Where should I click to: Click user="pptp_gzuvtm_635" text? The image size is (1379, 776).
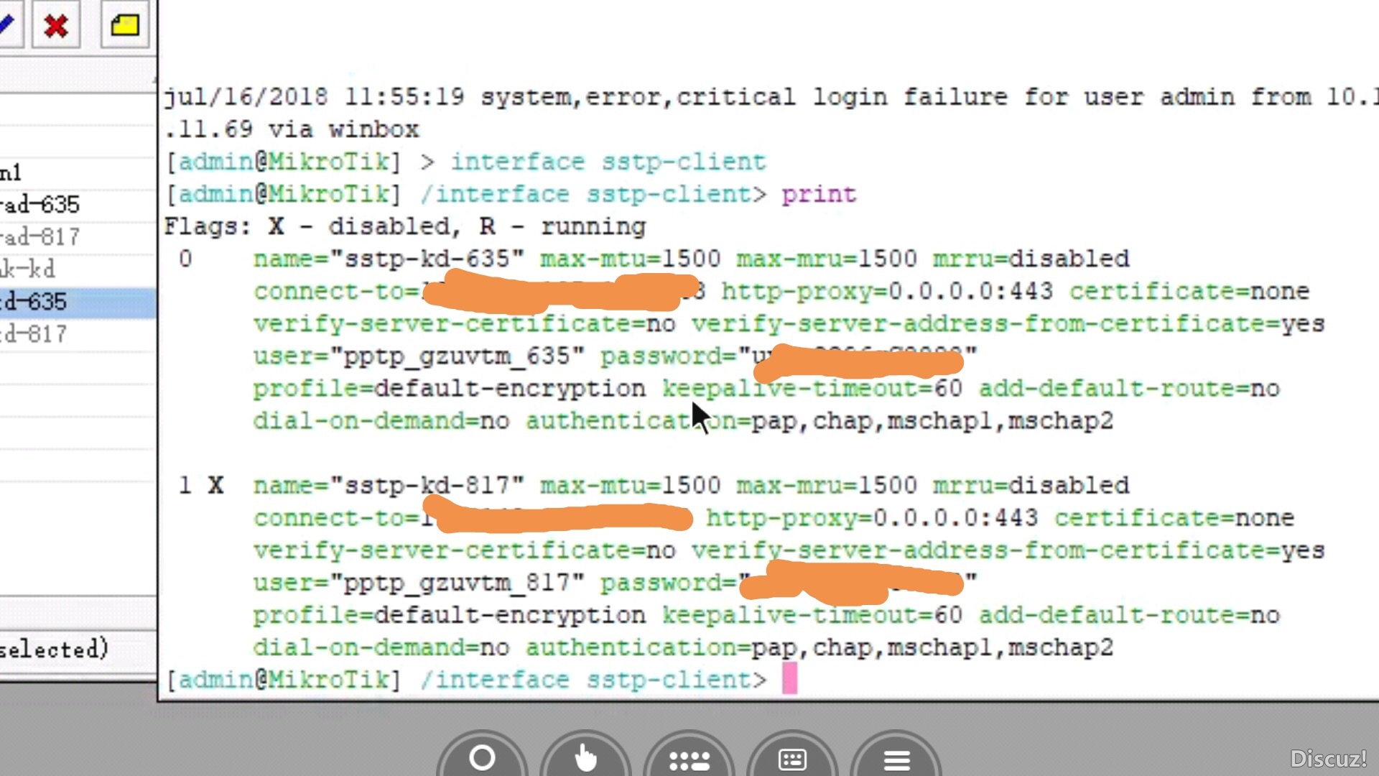click(419, 357)
